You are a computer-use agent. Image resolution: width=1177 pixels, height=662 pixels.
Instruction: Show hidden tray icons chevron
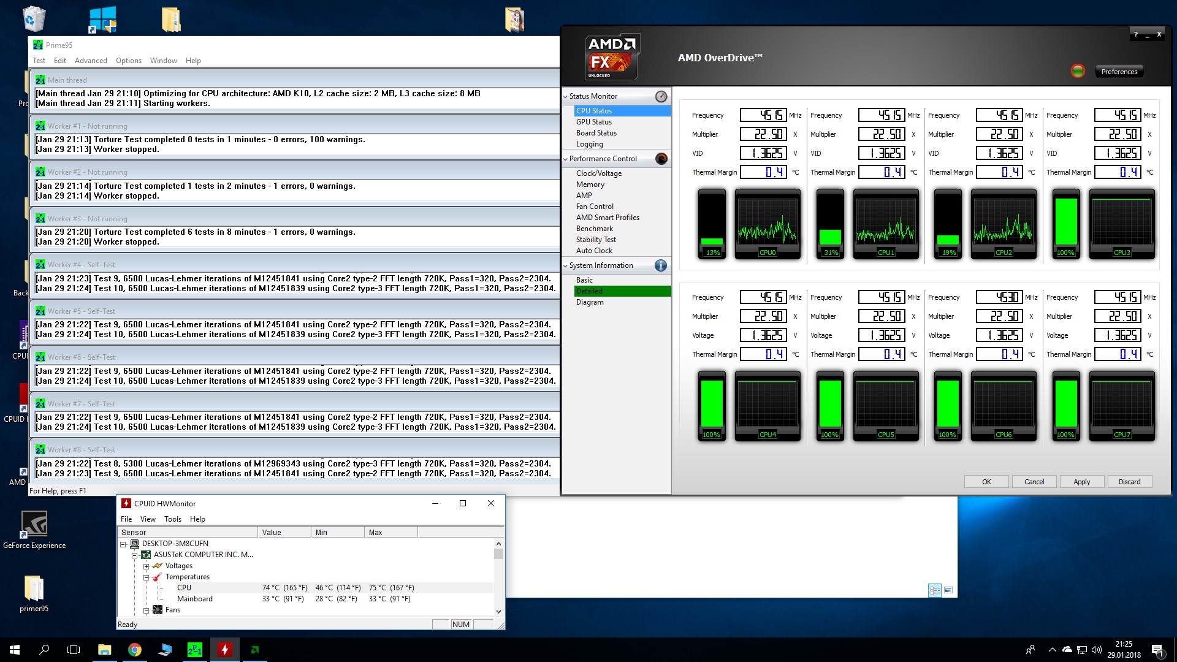[x=1053, y=650]
